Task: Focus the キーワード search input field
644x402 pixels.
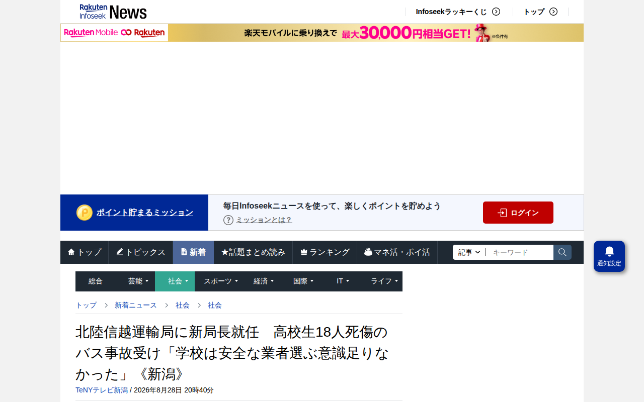Action: (x=520, y=252)
